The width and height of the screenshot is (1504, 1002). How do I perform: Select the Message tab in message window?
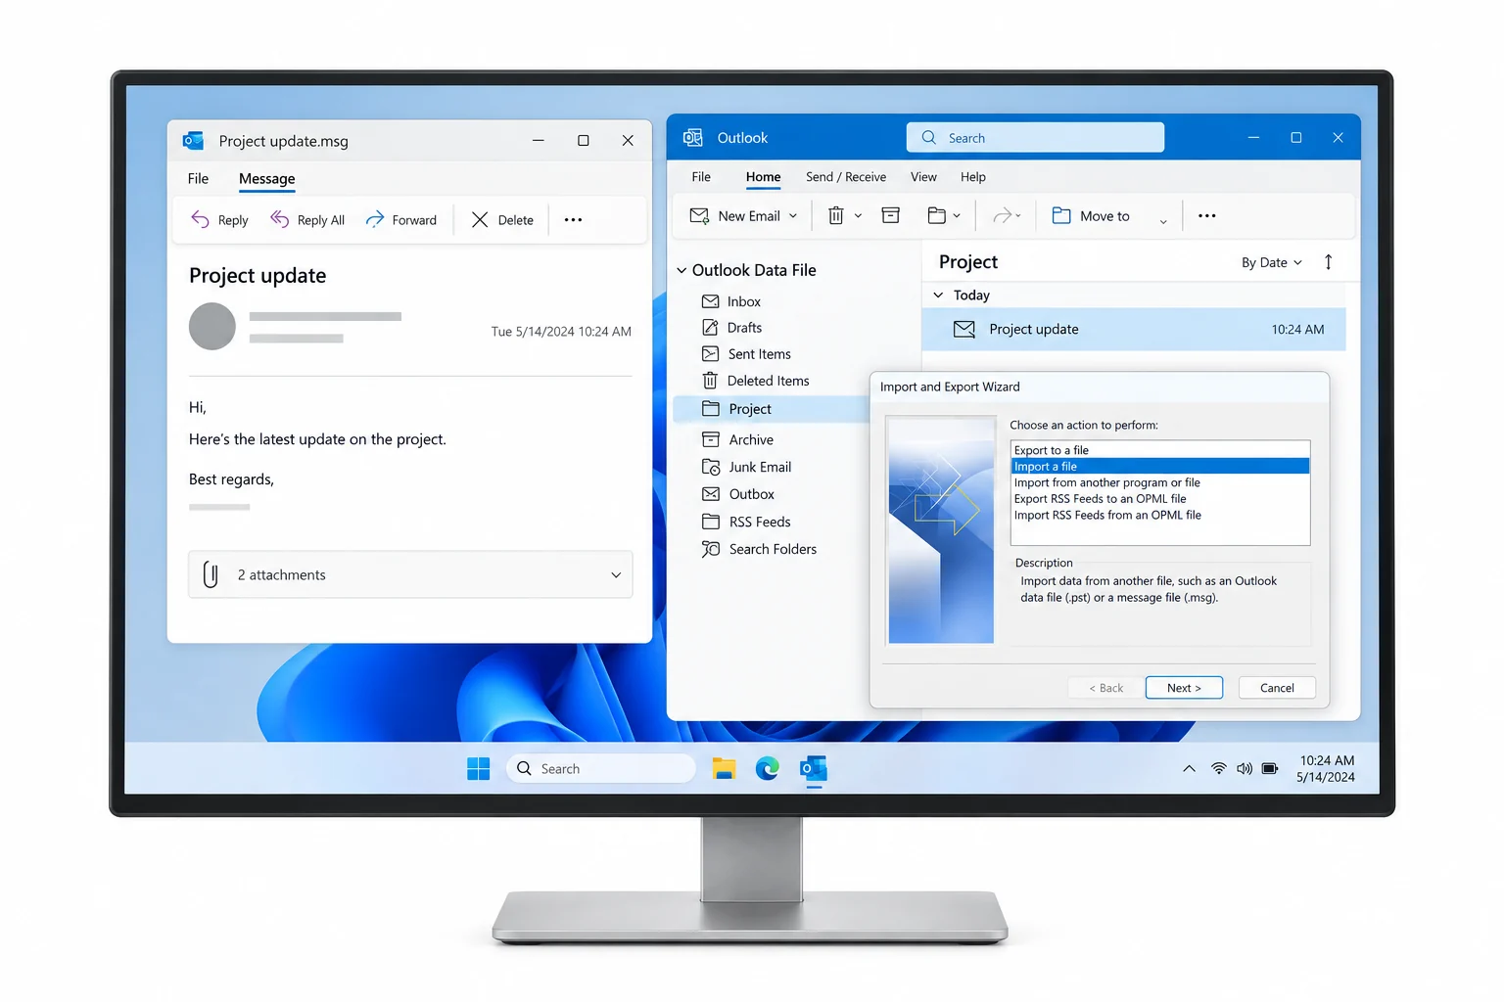coord(266,178)
